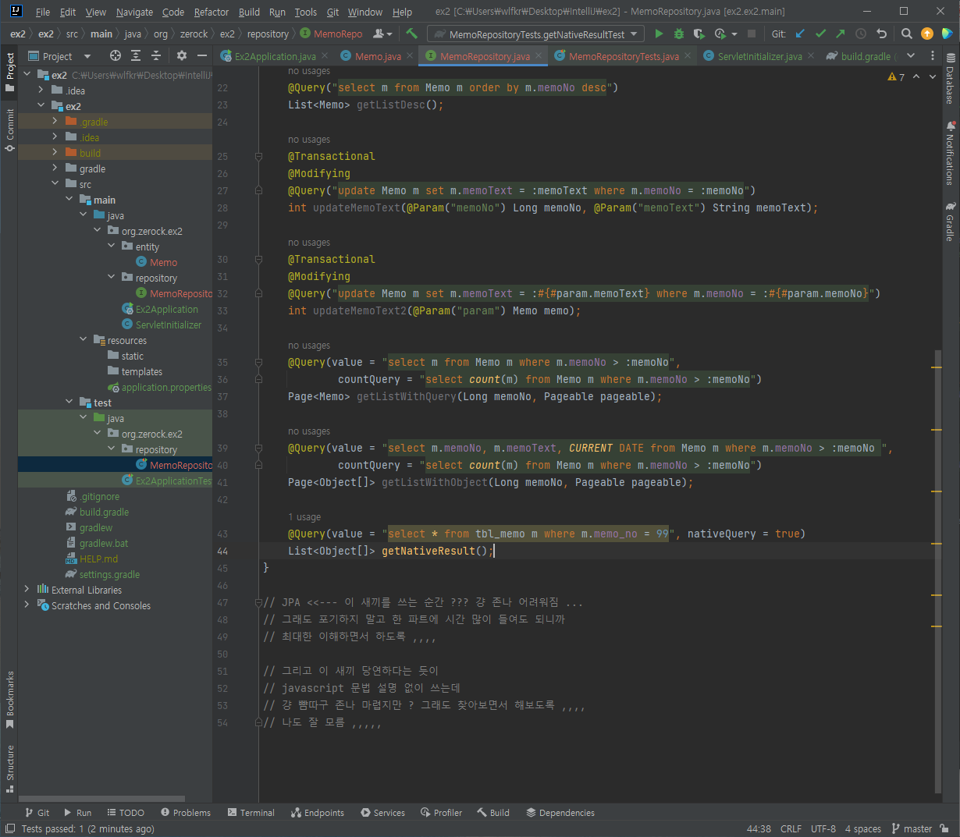Screen dimensions: 960x837
Task: Open the Dependencies tool window
Action: (x=560, y=812)
